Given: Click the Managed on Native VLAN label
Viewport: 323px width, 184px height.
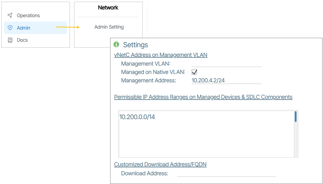Looking at the screenshot, I should tap(153, 72).
